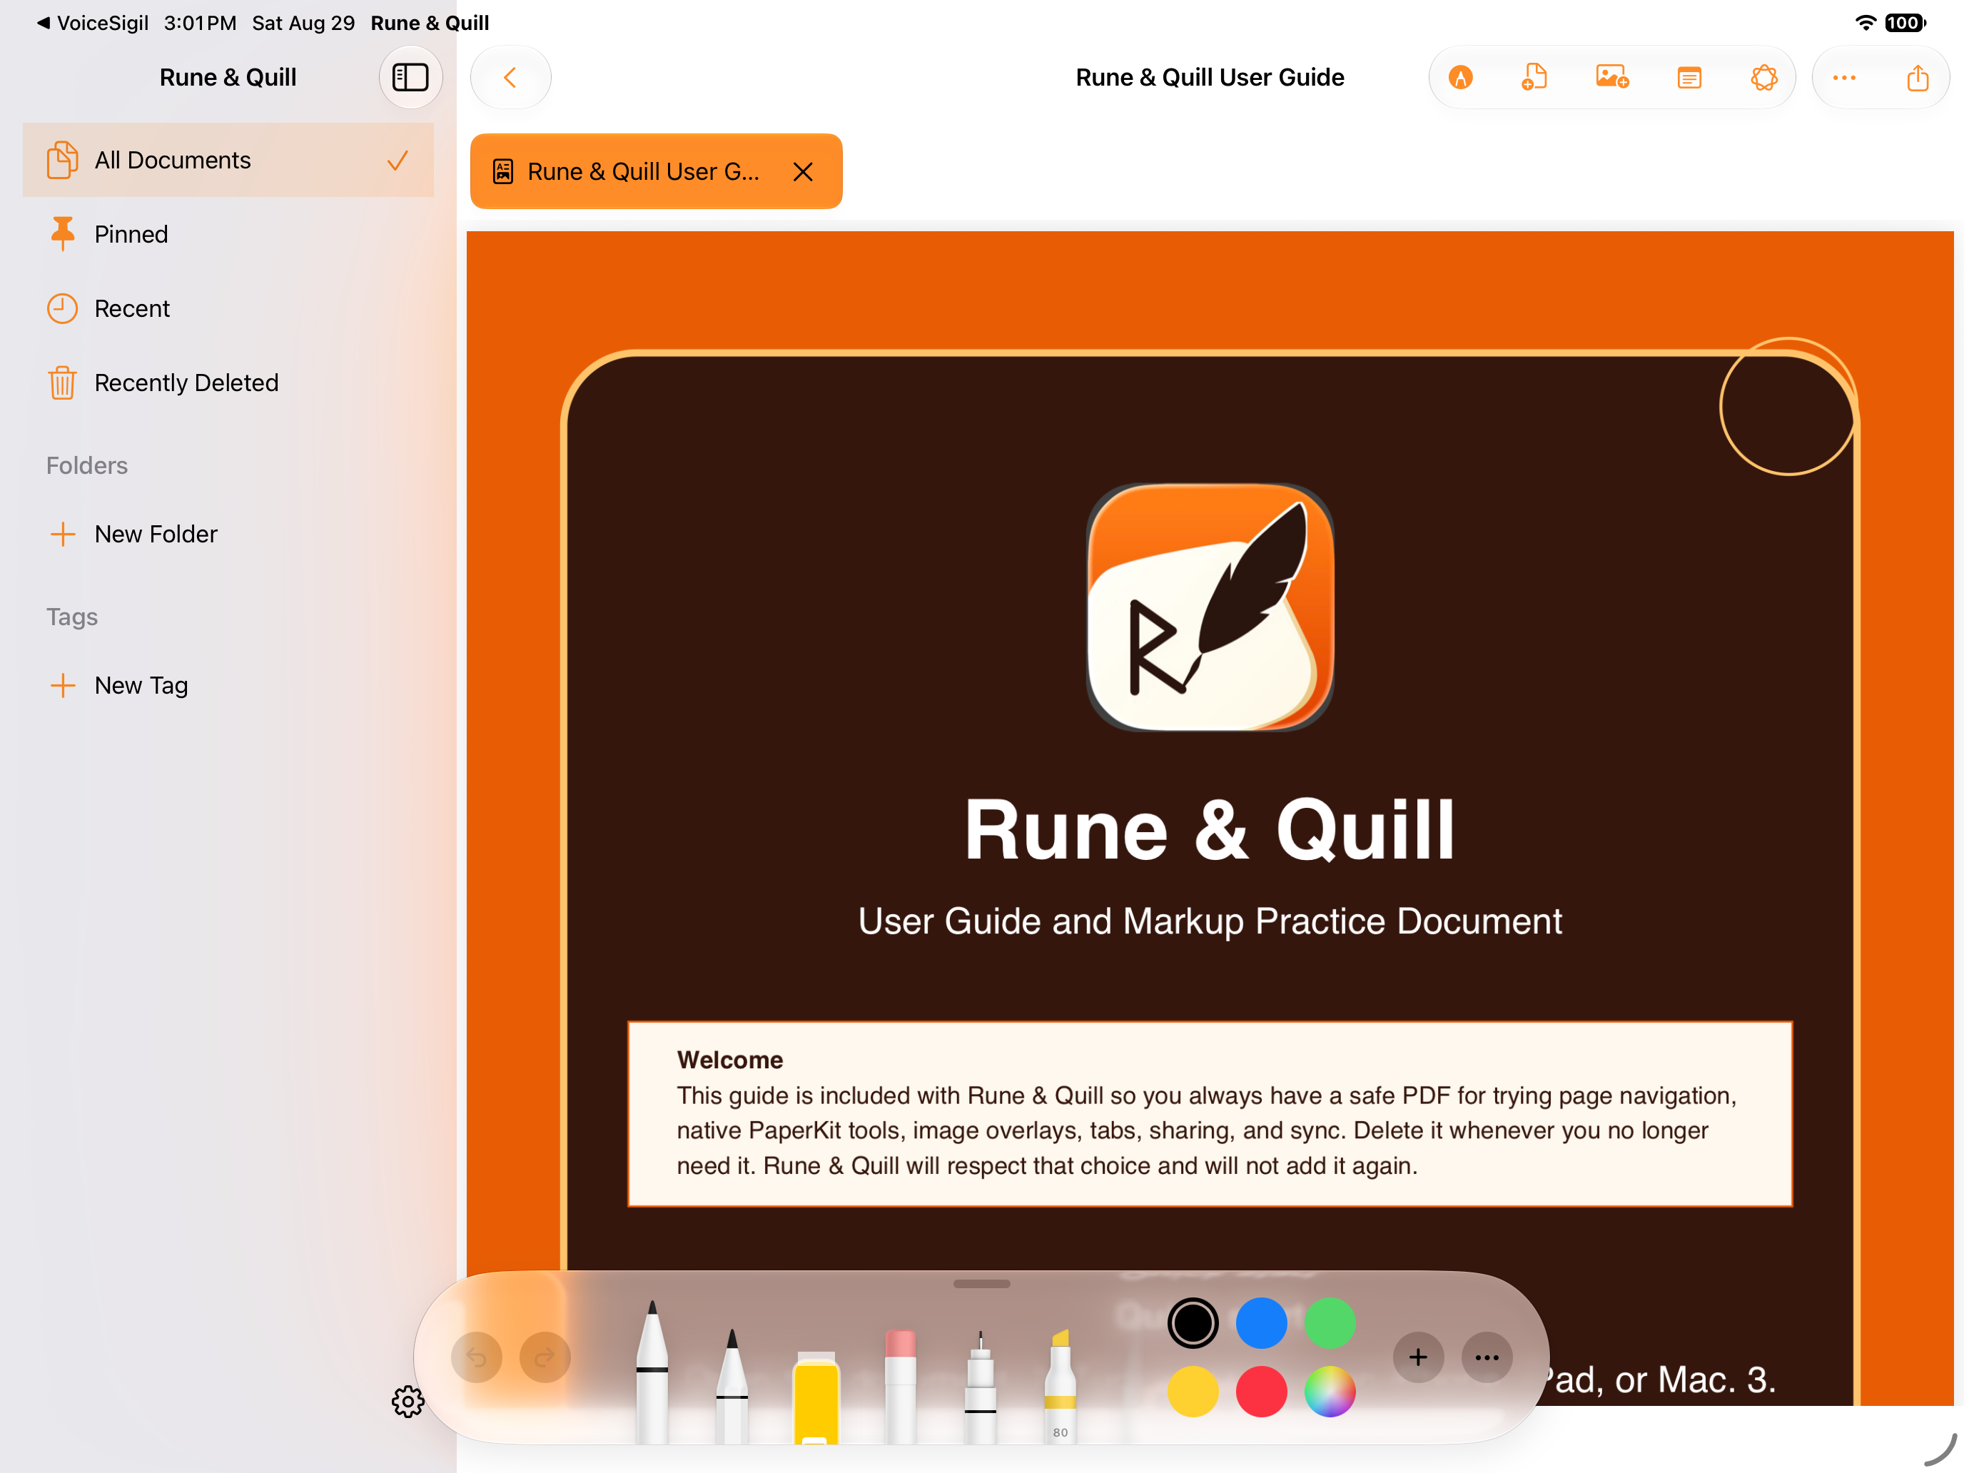Click the Wi-Fi status icon

(x=1866, y=23)
